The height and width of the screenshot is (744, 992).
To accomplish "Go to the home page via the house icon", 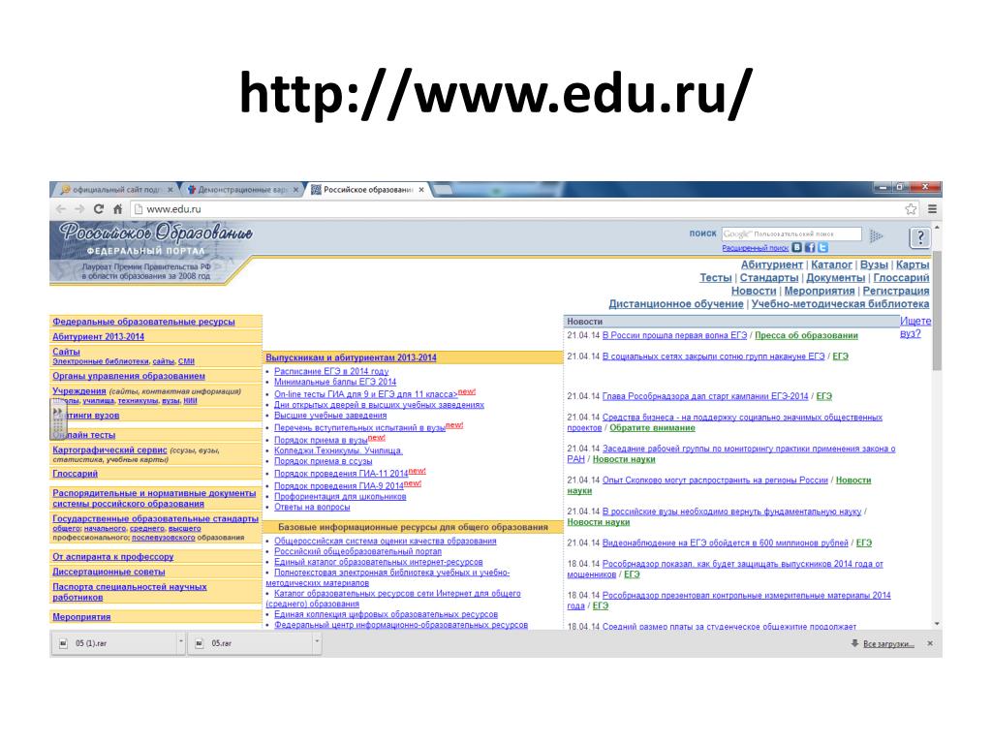I will click(117, 209).
